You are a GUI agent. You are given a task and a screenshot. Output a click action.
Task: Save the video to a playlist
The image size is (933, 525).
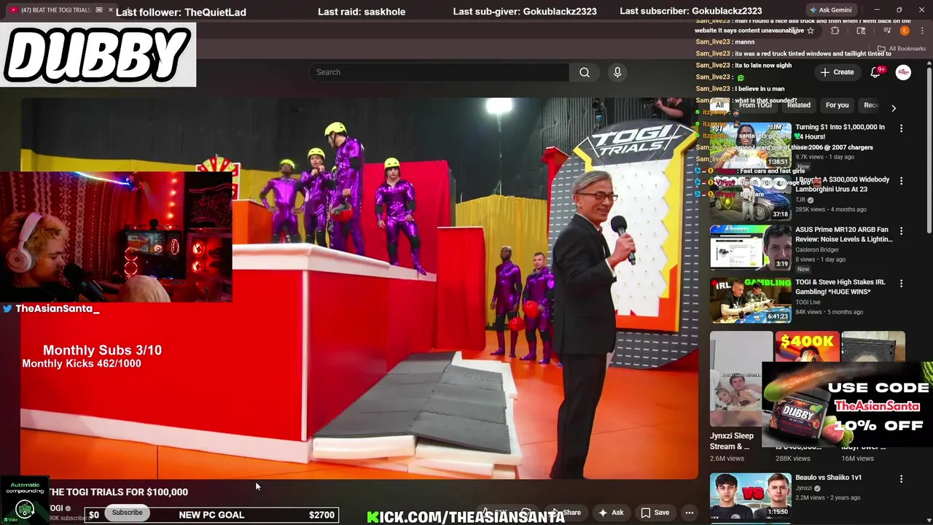click(655, 513)
